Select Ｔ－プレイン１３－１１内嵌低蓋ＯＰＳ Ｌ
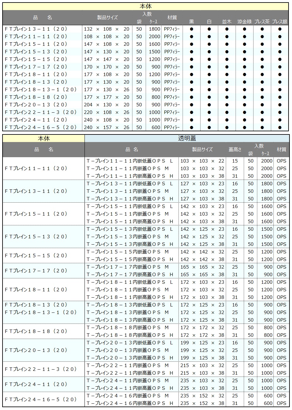The image size is (292, 410). 130,184
